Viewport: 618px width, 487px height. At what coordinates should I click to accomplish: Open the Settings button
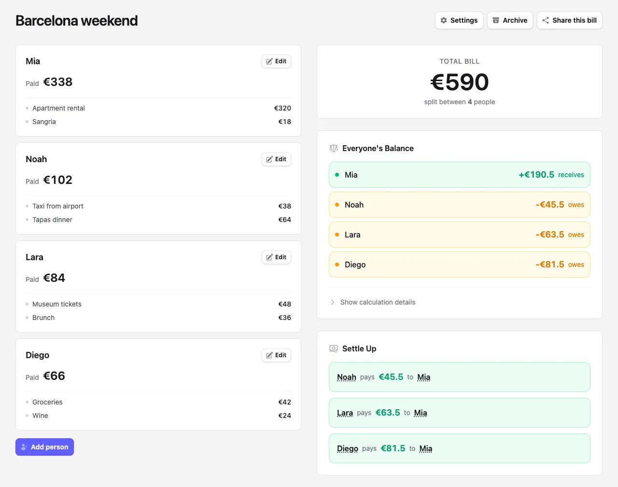click(x=459, y=20)
